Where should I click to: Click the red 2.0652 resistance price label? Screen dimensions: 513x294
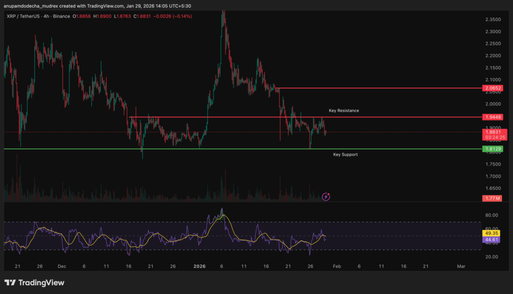point(493,88)
